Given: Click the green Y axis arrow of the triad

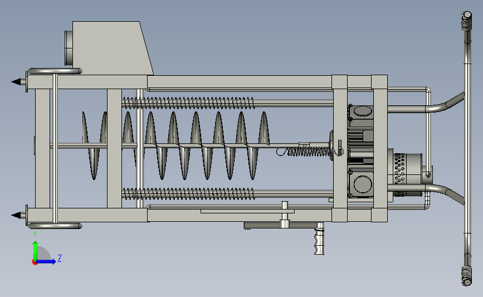Looking at the screenshot, I should (x=36, y=251).
